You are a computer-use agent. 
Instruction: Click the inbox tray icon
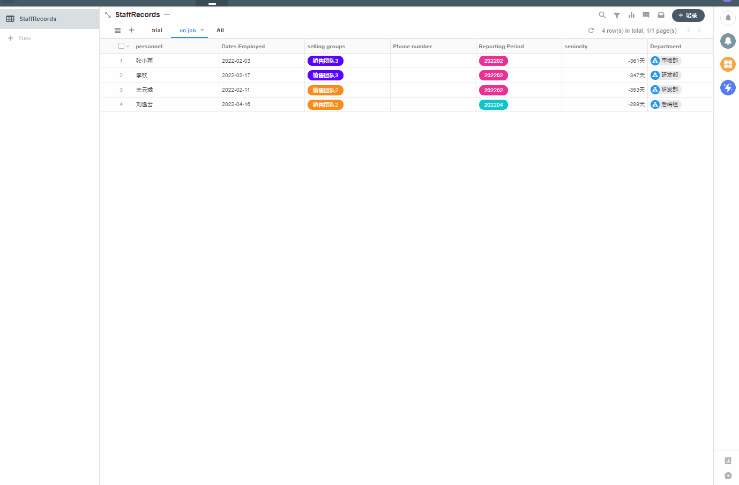pos(661,15)
